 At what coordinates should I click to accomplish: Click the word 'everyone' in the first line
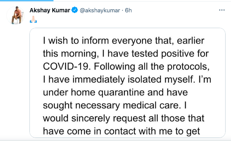(x=132, y=41)
